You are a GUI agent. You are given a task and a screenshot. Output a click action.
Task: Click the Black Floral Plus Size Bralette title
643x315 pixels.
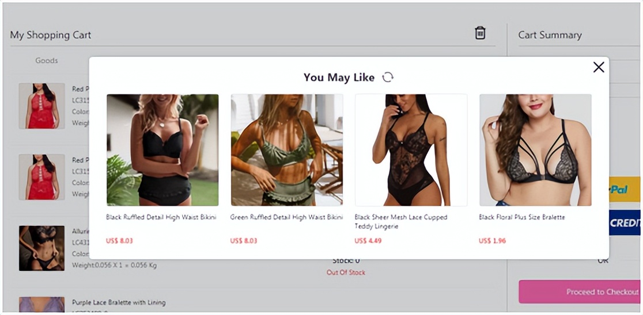tap(522, 217)
